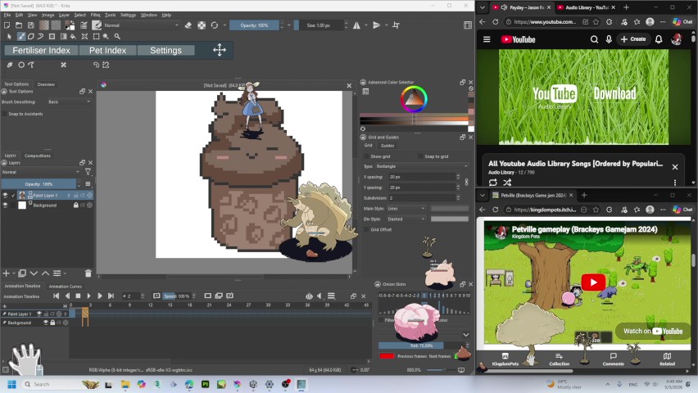Open the blending mode Normal dropdown in toolbar
The width and height of the screenshot is (698, 393).
[141, 25]
